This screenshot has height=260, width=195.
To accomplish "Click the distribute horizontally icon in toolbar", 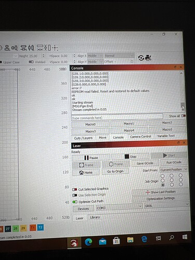I will (x=31, y=48).
